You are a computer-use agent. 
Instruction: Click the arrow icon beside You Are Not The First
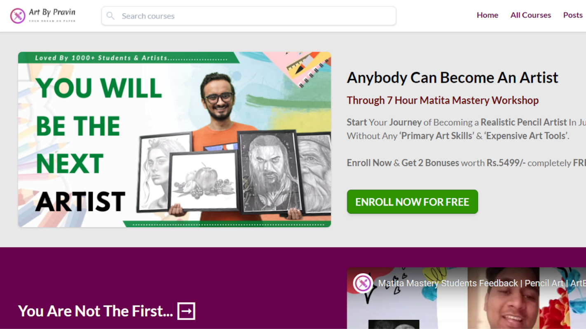(x=186, y=311)
